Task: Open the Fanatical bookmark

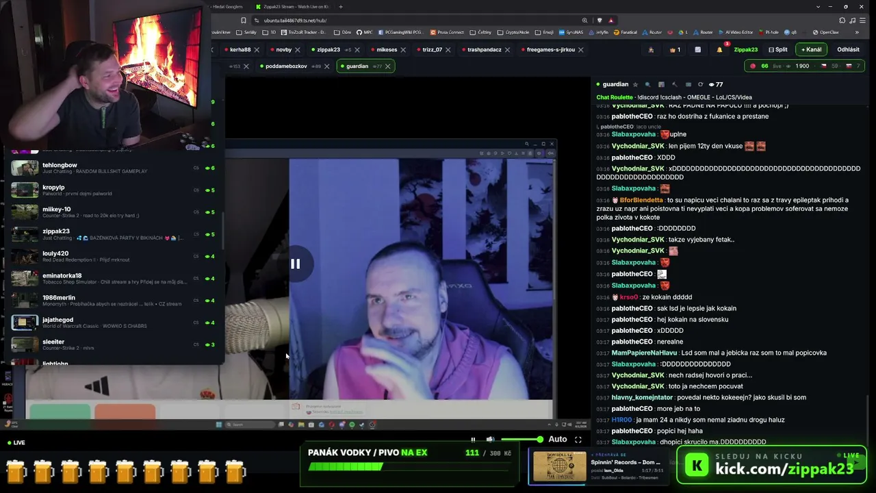Action: point(626,32)
